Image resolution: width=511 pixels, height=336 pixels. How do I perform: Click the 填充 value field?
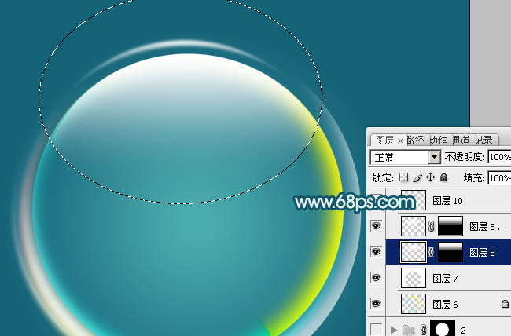499,177
